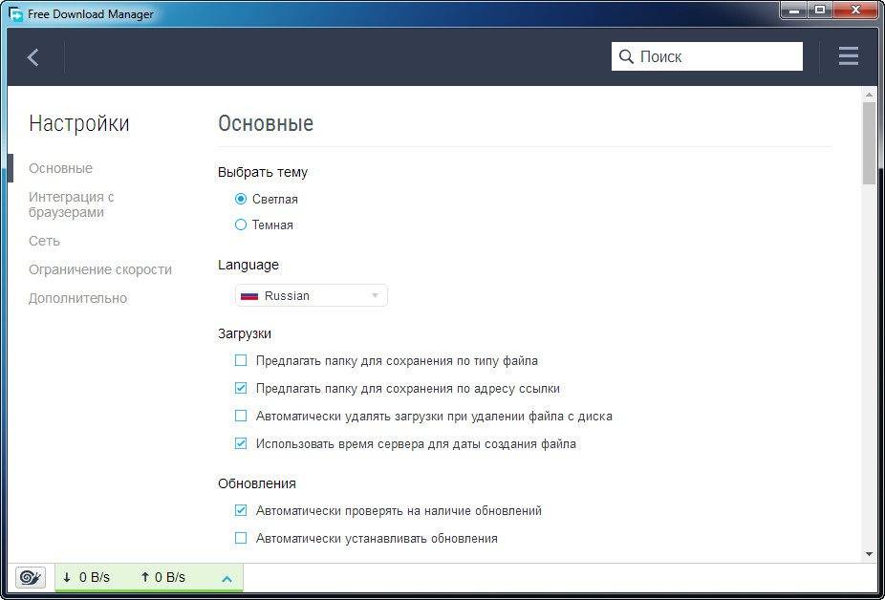Screen dimensions: 885x600
Task: Open Интеграция с браузерами settings section
Action: pyautogui.click(x=72, y=204)
